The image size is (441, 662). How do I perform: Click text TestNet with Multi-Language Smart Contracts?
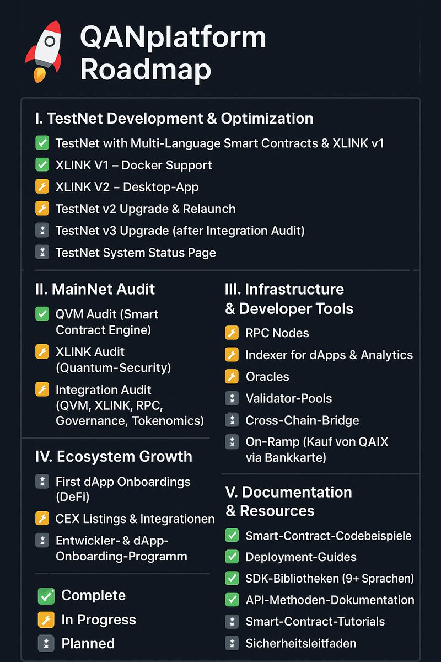coord(219,143)
